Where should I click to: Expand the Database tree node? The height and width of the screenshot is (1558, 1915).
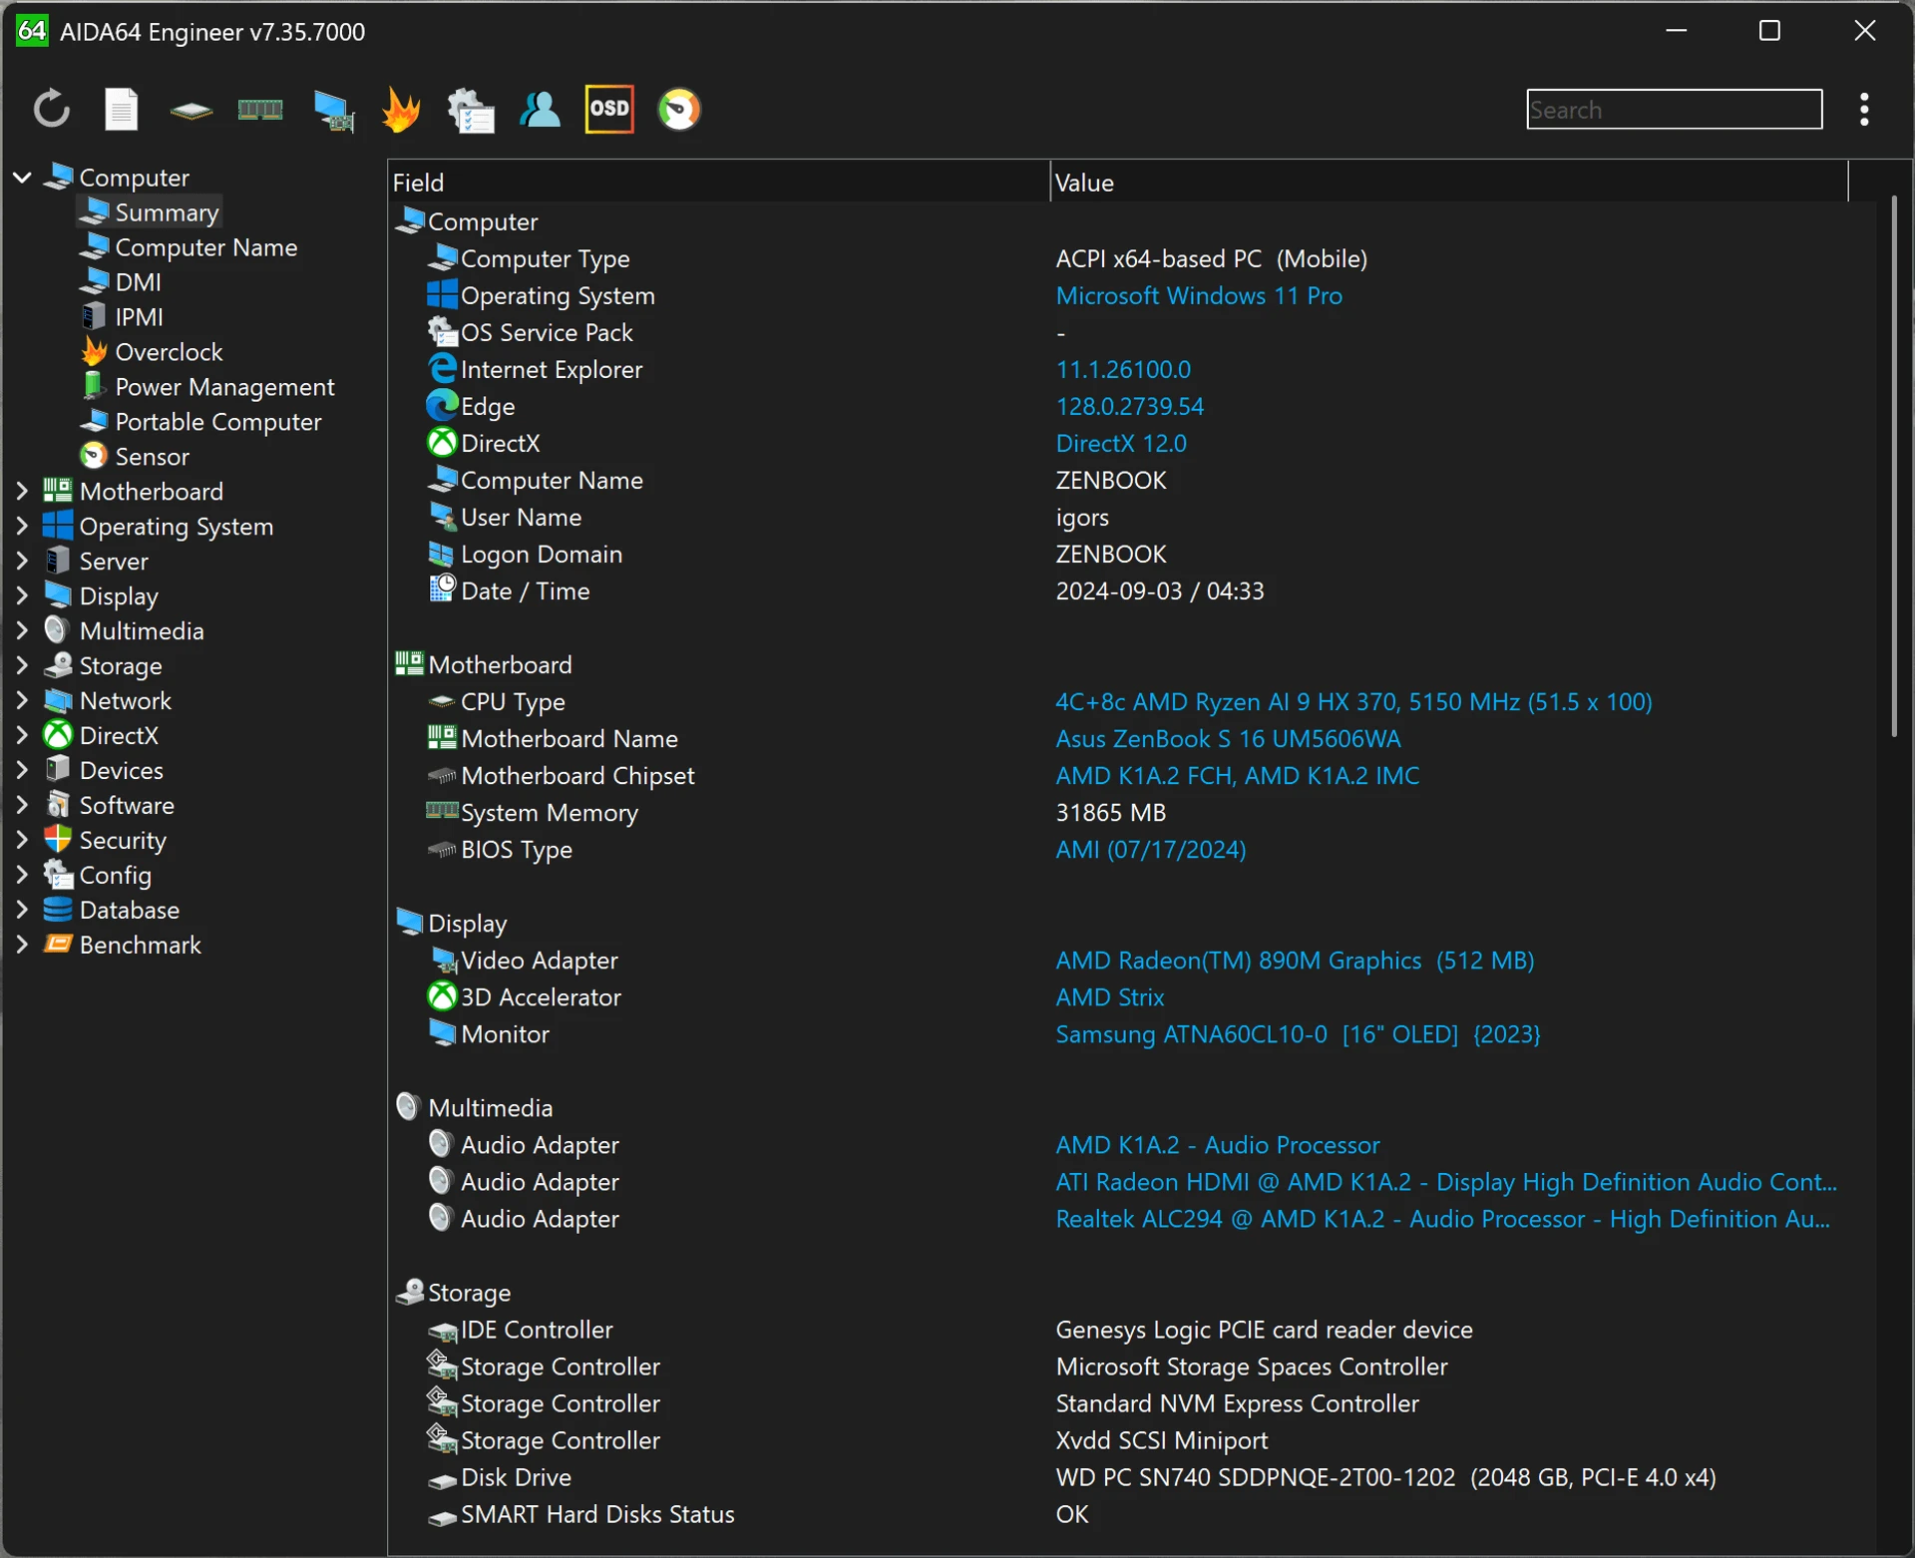22,910
